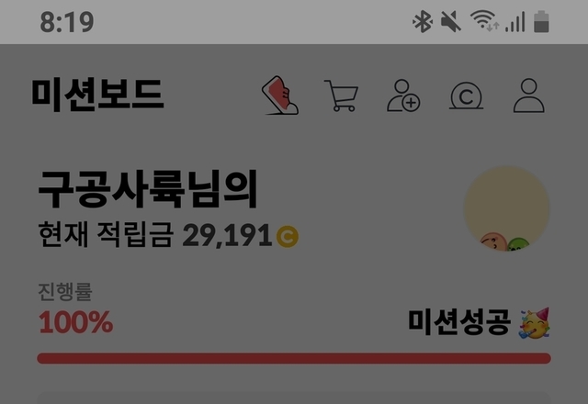Tap the battery status icon

coord(541,21)
